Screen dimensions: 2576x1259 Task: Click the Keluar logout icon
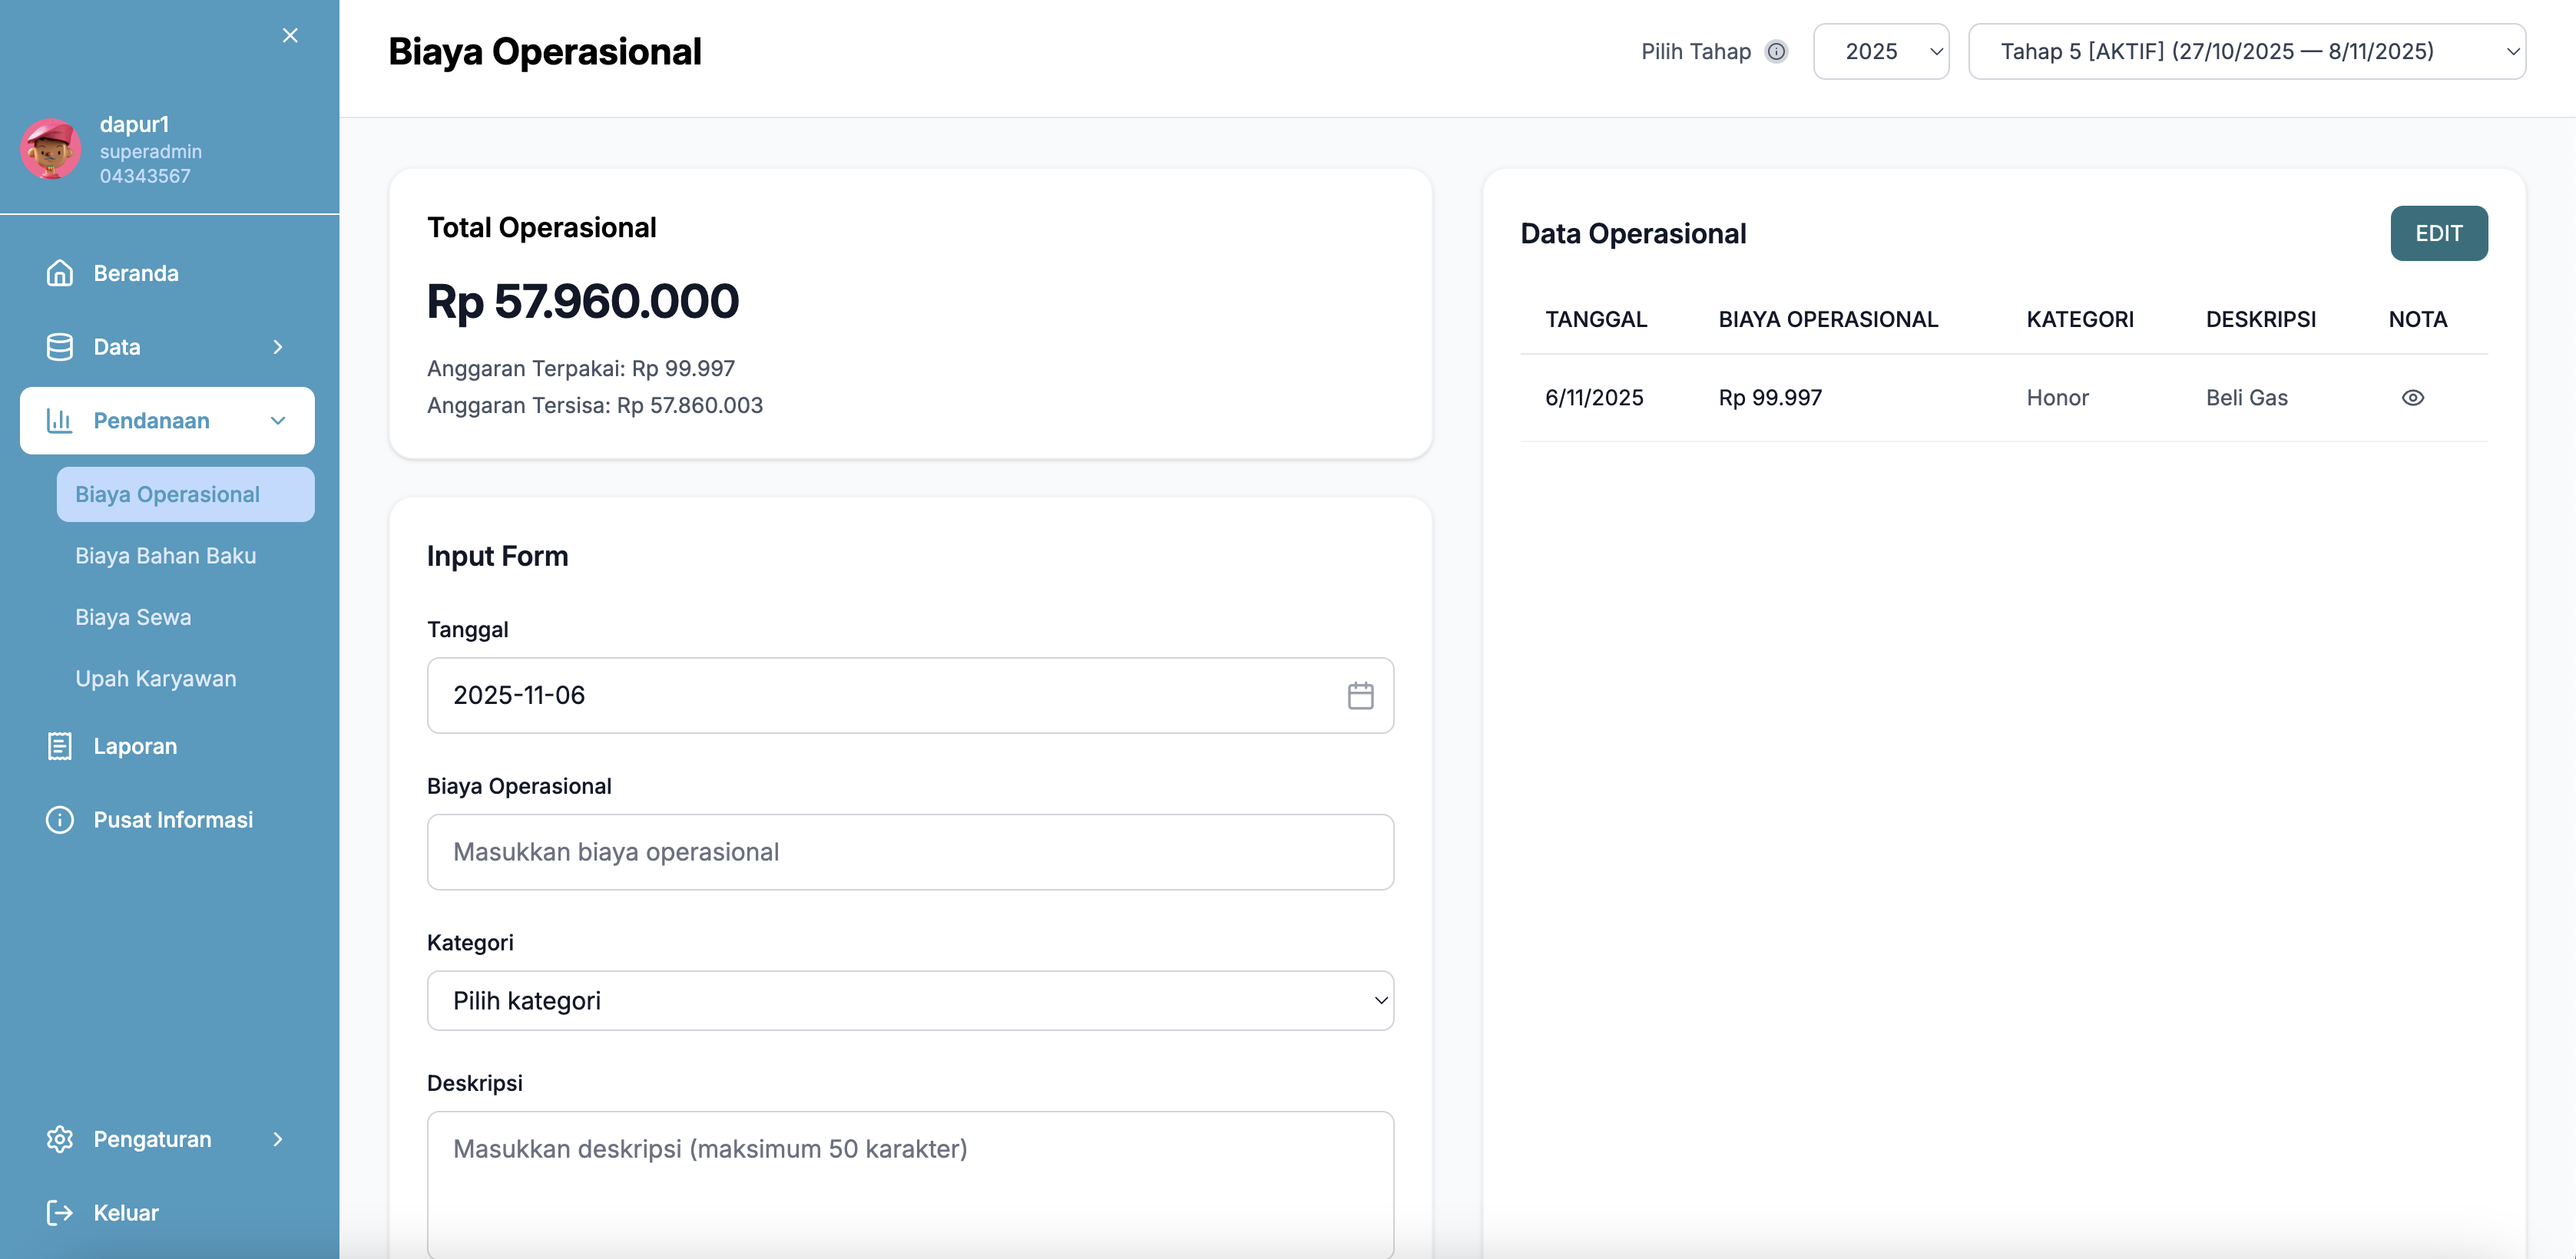coord(60,1213)
